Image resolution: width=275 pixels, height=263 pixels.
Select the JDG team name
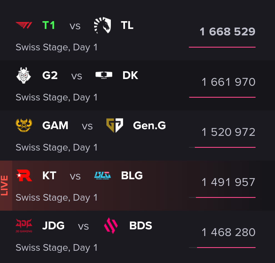click(53, 226)
